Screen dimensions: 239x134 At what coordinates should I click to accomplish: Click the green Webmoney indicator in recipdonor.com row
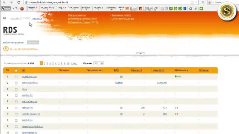click(x=176, y=77)
